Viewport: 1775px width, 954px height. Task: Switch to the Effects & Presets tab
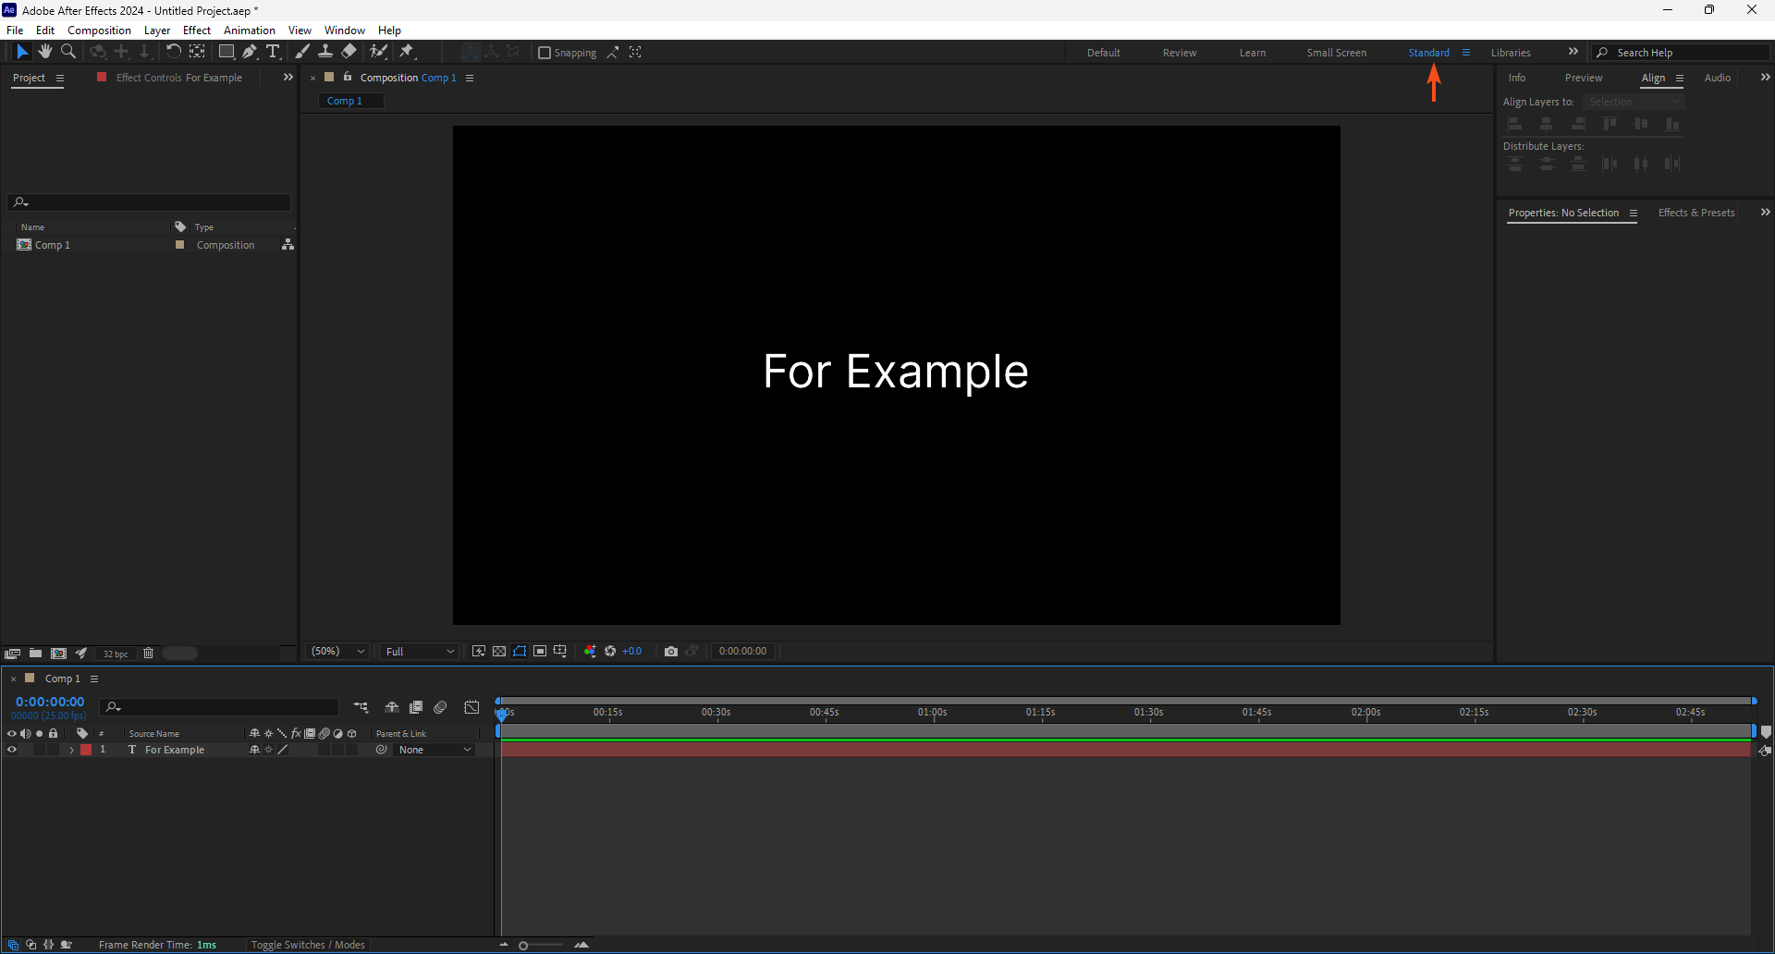click(1696, 213)
